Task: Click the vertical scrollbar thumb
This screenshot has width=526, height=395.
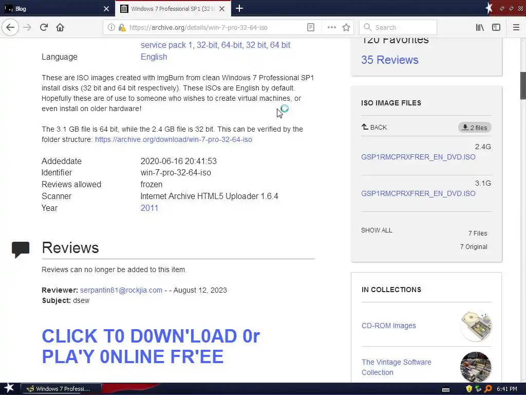Action: (523, 85)
